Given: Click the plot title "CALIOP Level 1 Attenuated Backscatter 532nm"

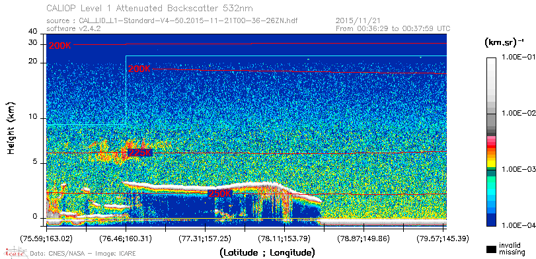Looking at the screenshot, I should [x=150, y=8].
